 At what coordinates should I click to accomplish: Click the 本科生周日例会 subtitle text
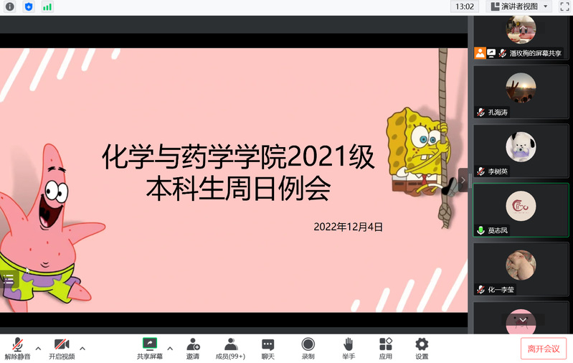[x=238, y=188]
